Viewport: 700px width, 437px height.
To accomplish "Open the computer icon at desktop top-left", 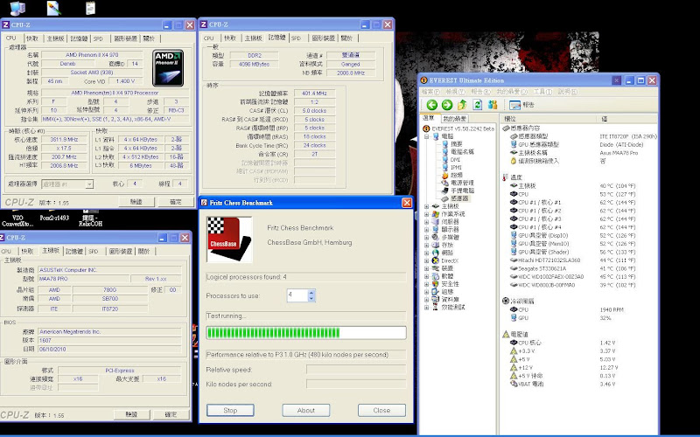I will [x=17, y=8].
